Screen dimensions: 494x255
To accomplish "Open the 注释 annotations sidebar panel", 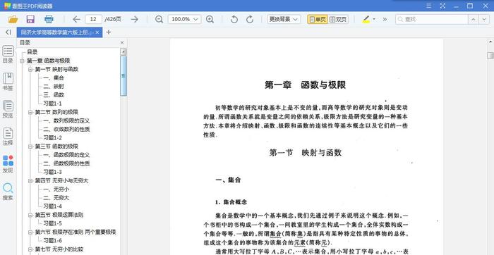I will 8,136.
